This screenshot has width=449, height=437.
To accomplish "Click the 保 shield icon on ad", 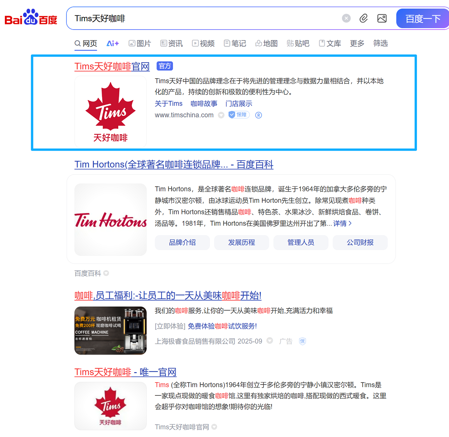I will [x=303, y=341].
